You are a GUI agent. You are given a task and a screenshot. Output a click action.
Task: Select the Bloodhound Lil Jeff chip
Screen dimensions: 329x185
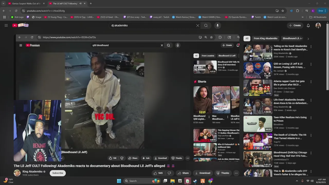(293, 39)
